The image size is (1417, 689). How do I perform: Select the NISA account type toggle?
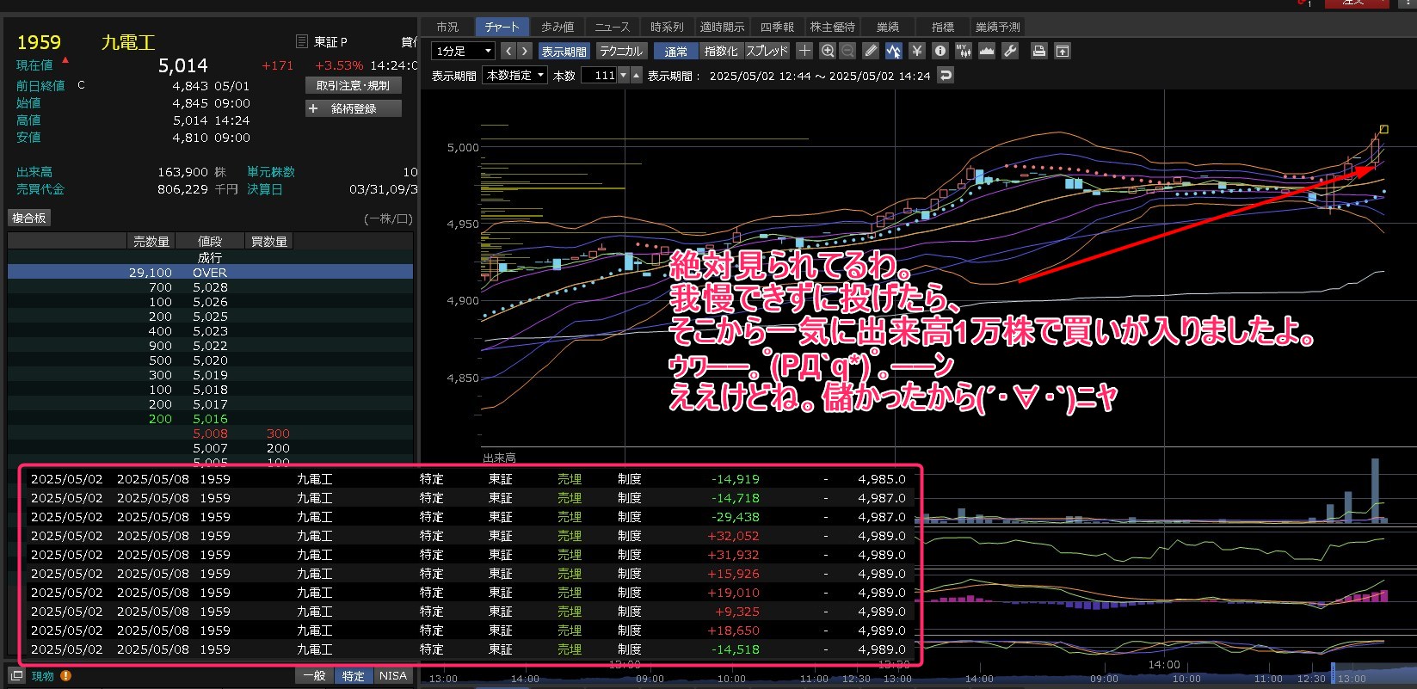(x=393, y=675)
